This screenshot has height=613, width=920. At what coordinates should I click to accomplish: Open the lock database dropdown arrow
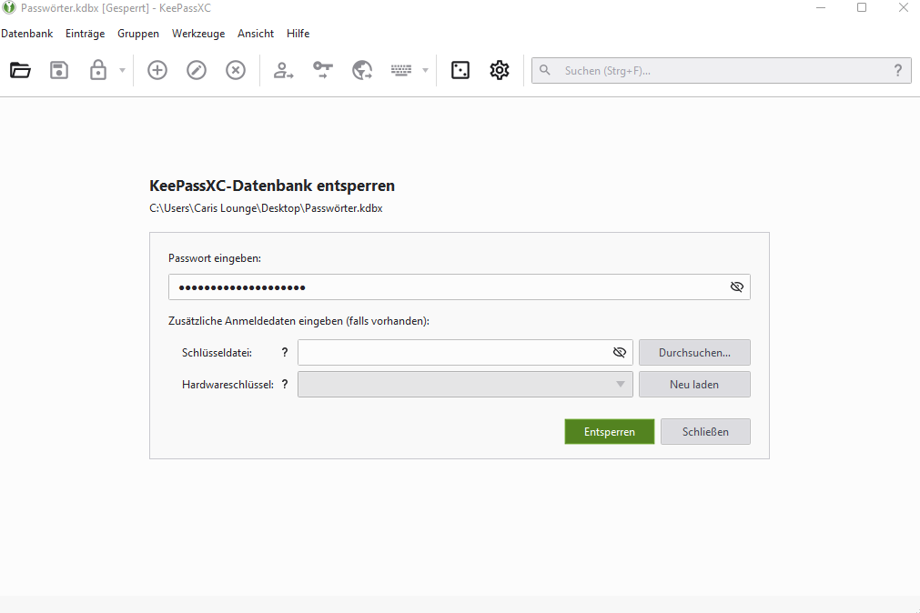[x=122, y=71]
